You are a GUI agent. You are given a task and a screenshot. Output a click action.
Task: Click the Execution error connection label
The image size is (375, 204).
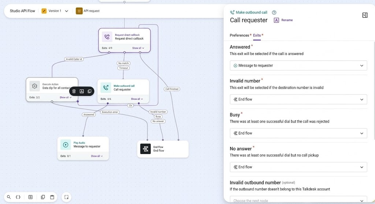[x=110, y=112]
